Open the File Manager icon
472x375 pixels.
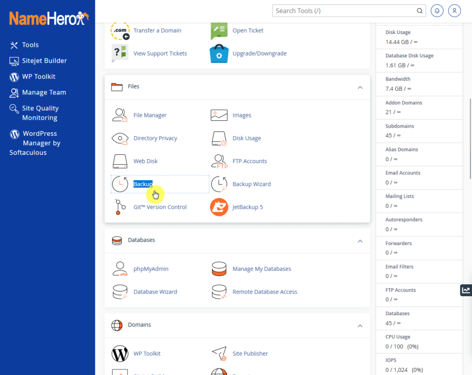tap(120, 115)
